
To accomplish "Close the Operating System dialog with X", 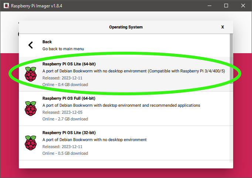I will pyautogui.click(x=222, y=27).
